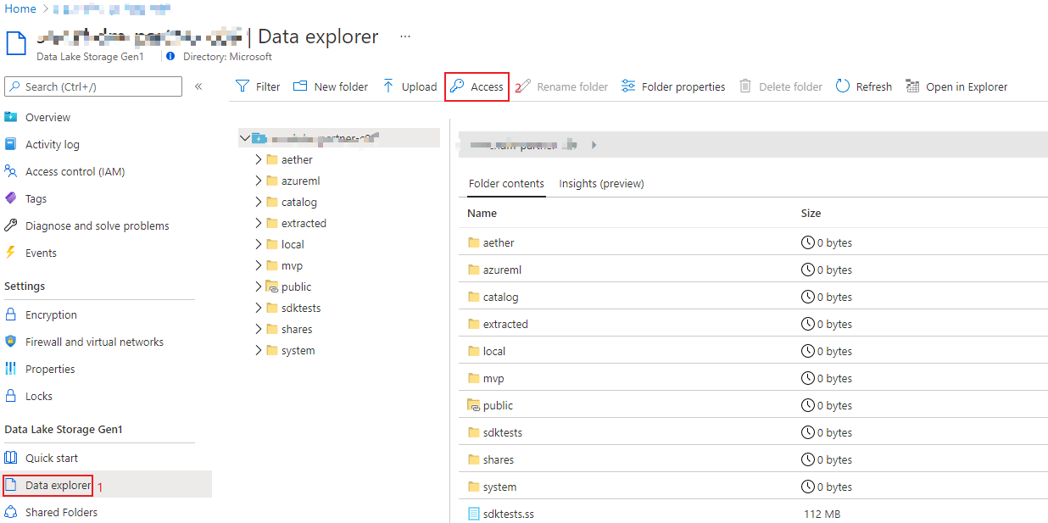Image resolution: width=1048 pixels, height=523 pixels.
Task: Click the Access toolbar button
Action: [477, 86]
